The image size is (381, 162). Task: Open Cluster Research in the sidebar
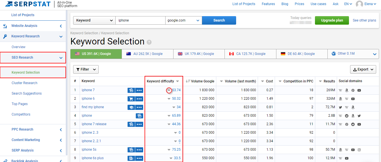[24, 83]
